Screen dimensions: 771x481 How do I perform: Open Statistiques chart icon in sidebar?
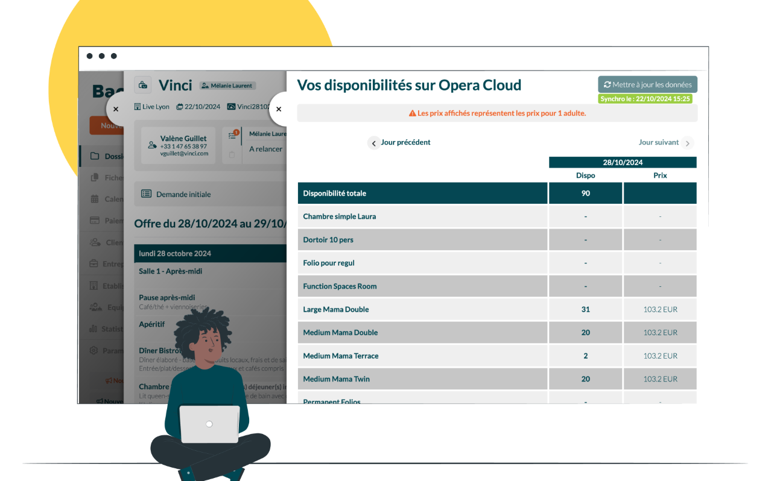(94, 329)
